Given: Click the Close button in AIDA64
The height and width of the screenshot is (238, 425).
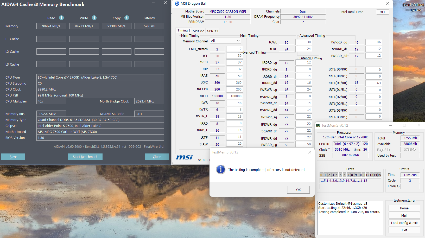Looking at the screenshot, I should pos(157,157).
